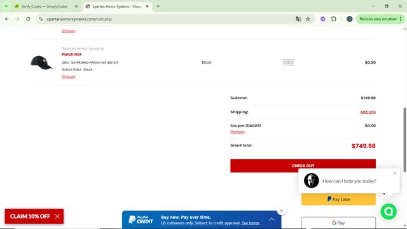The width and height of the screenshot is (407, 229).
Task: Click the Grand total amount $749.98
Action: (363, 146)
